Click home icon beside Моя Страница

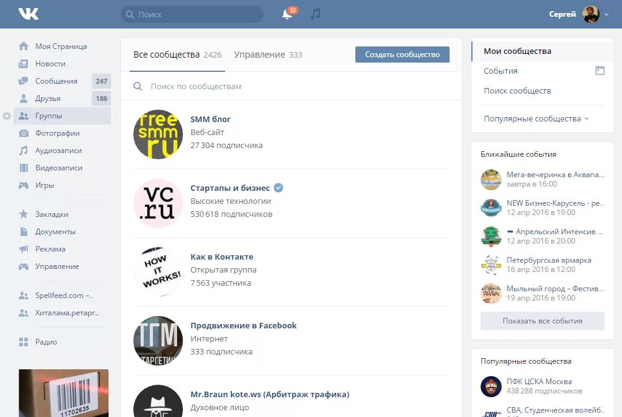point(24,46)
